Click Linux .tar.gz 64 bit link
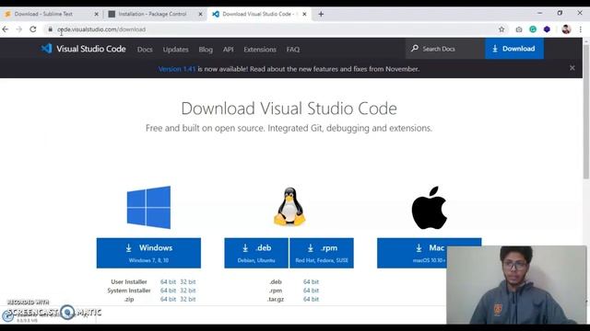This screenshot has height=331, width=590. pyautogui.click(x=311, y=299)
